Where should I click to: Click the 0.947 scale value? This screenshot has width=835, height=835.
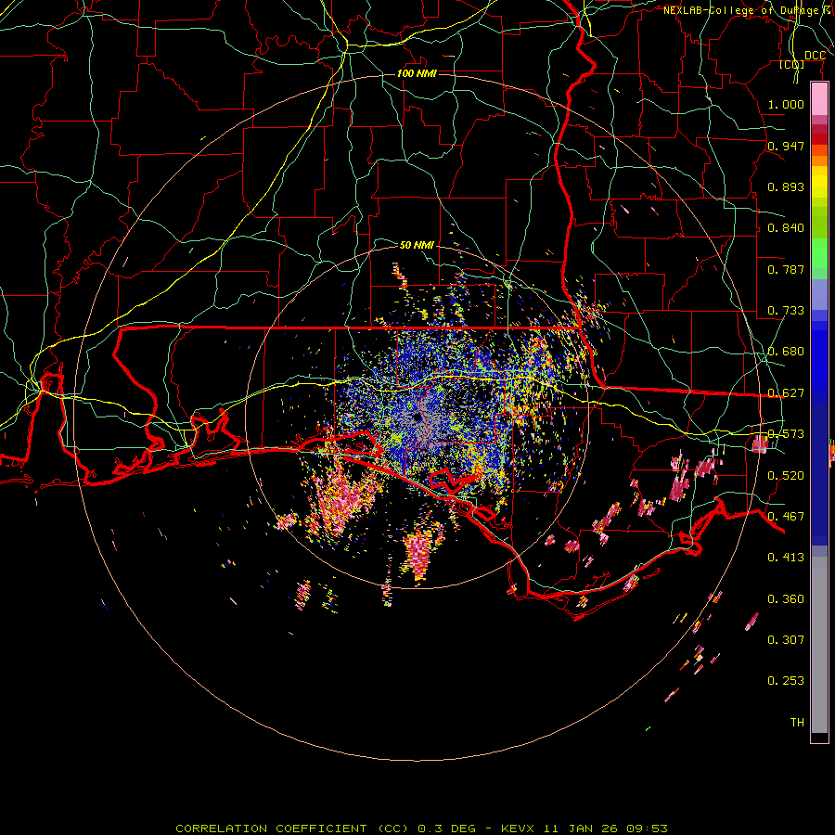click(x=786, y=146)
